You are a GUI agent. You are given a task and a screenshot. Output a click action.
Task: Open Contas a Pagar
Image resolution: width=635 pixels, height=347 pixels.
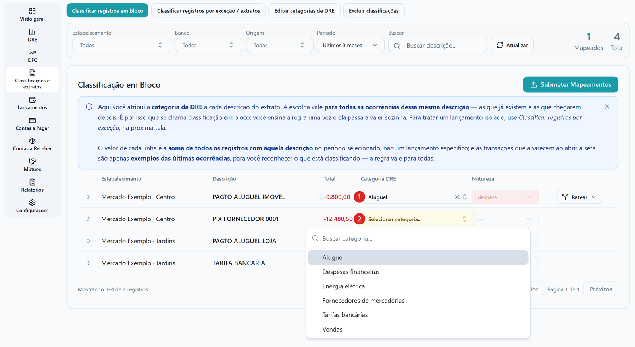33,124
